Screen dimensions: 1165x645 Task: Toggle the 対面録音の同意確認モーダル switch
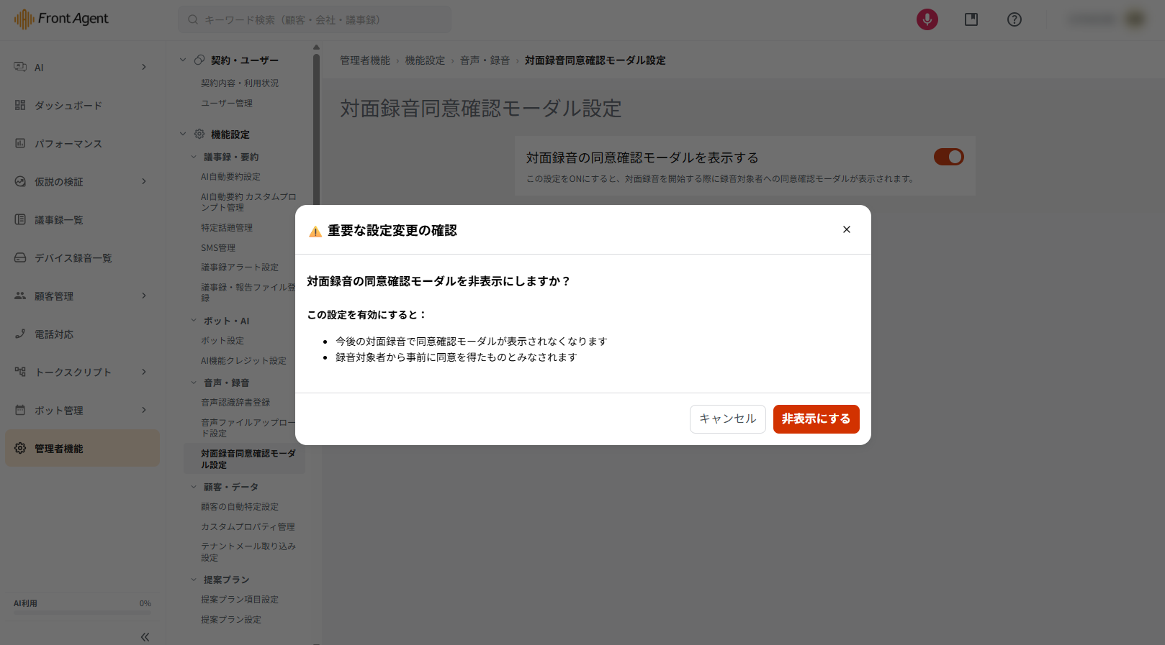(948, 157)
